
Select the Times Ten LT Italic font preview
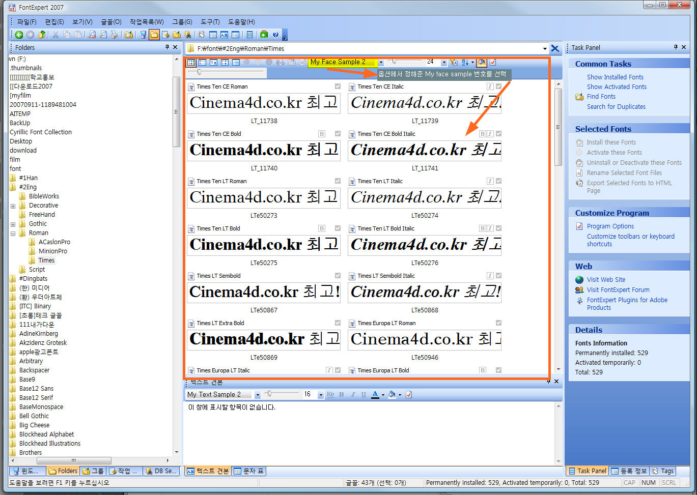pos(425,197)
